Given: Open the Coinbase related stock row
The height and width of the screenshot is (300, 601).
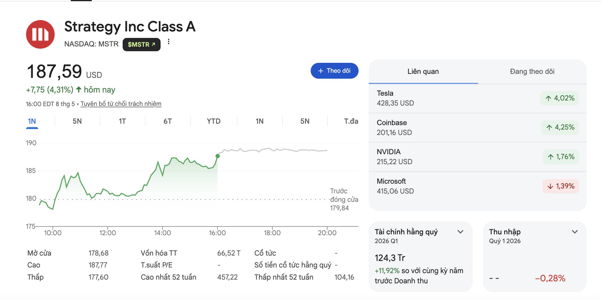Looking at the screenshot, I should pyautogui.click(x=478, y=128).
